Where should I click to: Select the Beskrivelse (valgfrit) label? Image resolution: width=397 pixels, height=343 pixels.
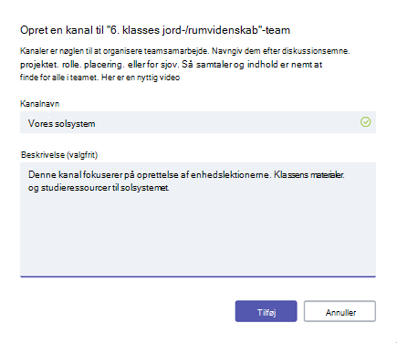(59, 155)
